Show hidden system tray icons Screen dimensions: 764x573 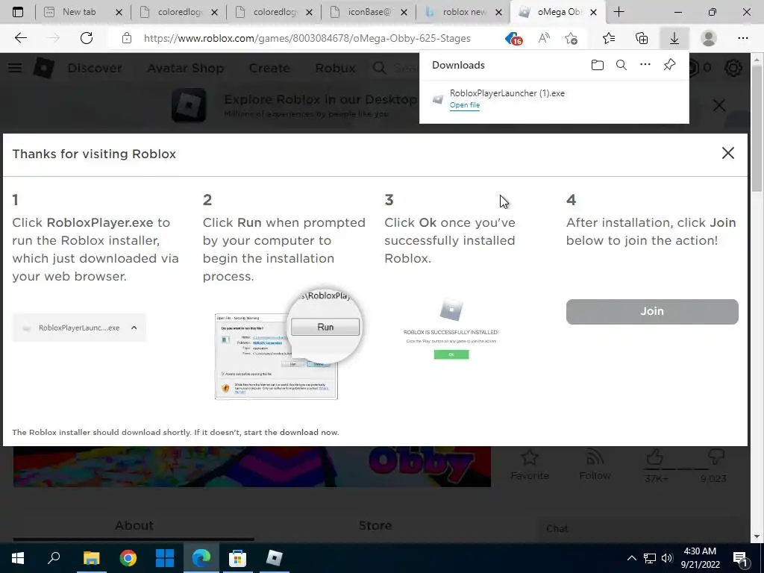(x=631, y=558)
